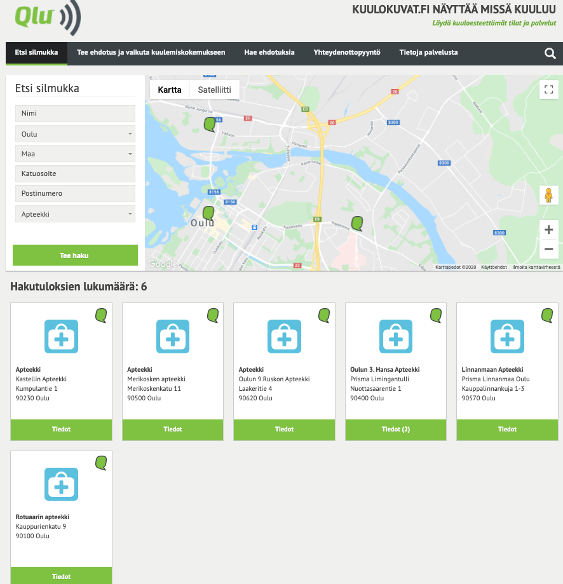Image resolution: width=563 pixels, height=584 pixels.
Task: Open the Oulu city dropdown
Action: click(x=75, y=134)
